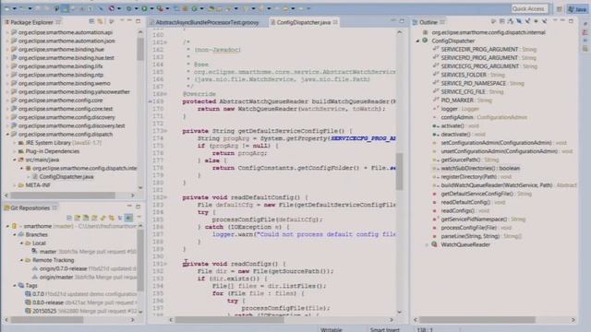Click watchSubDirectories() in Outline

click(x=480, y=168)
